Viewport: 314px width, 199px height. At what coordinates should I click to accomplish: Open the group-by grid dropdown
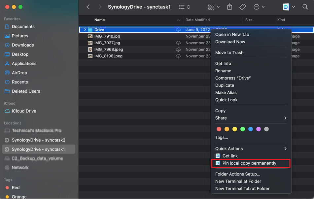point(214,7)
